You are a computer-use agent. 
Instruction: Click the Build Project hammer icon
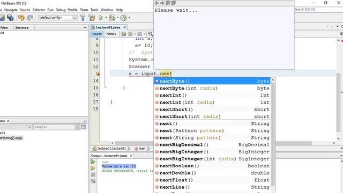coord(83,18)
